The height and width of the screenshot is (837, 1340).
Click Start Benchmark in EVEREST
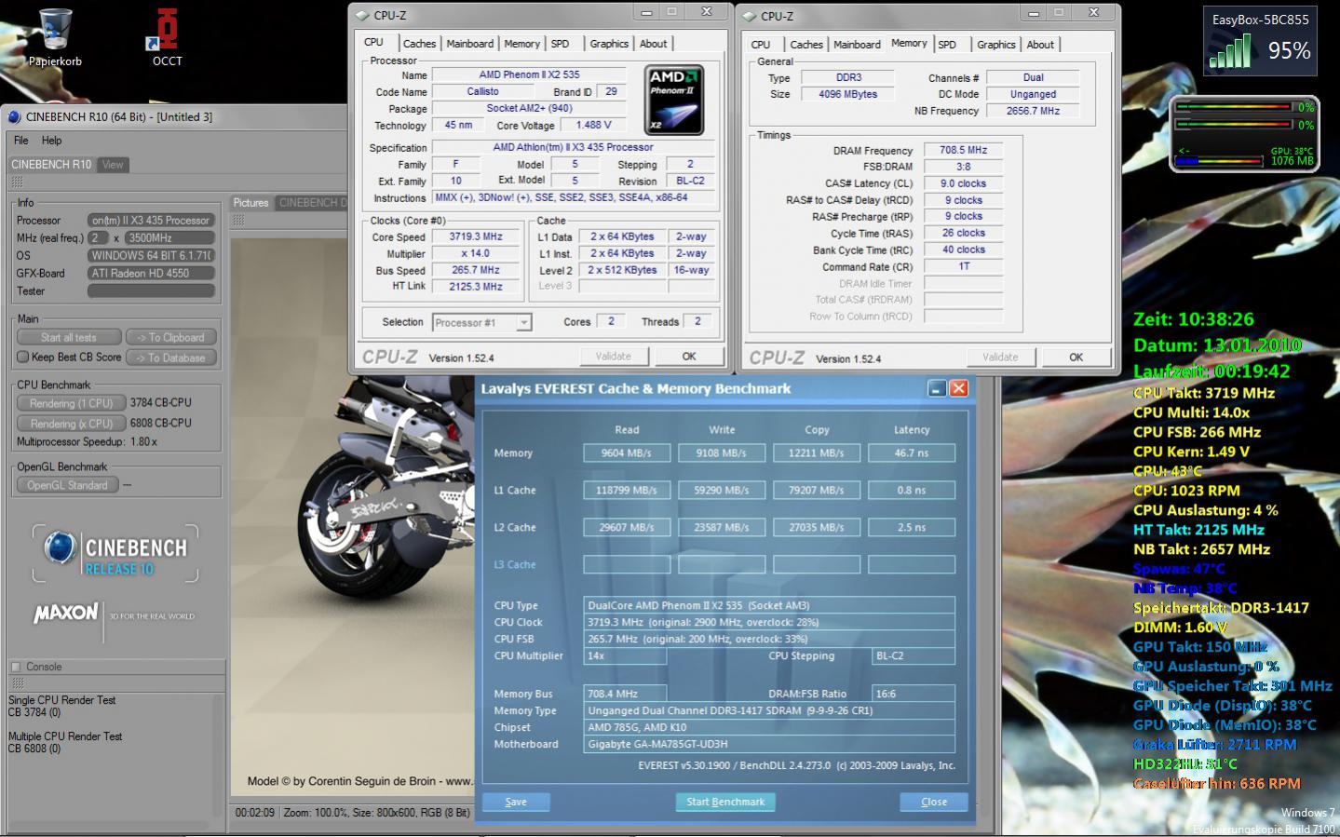click(x=725, y=802)
